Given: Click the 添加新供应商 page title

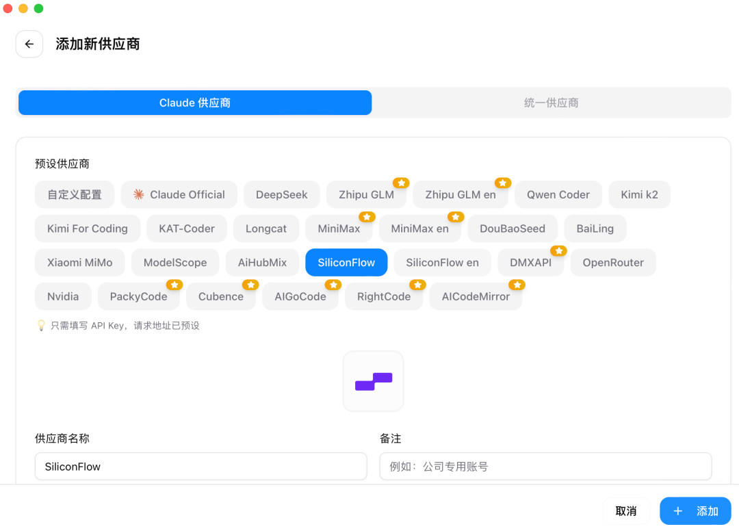Looking at the screenshot, I should click(98, 44).
